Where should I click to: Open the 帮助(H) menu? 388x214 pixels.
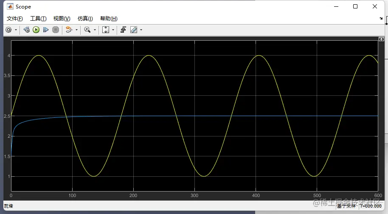coord(109,19)
